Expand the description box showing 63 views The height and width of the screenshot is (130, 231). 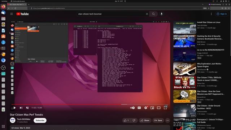90,127
